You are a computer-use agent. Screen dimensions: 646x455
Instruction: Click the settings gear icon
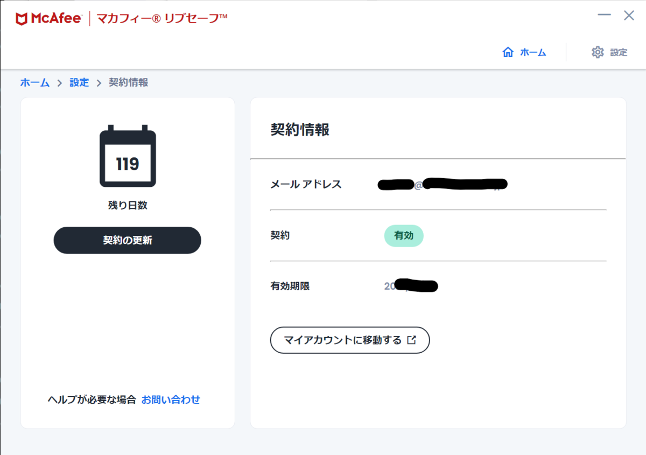click(x=598, y=52)
